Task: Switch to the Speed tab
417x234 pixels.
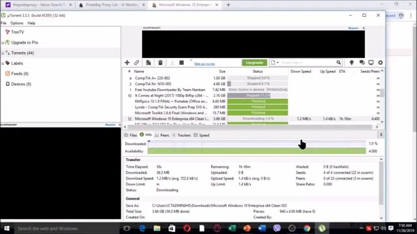Action: point(201,135)
